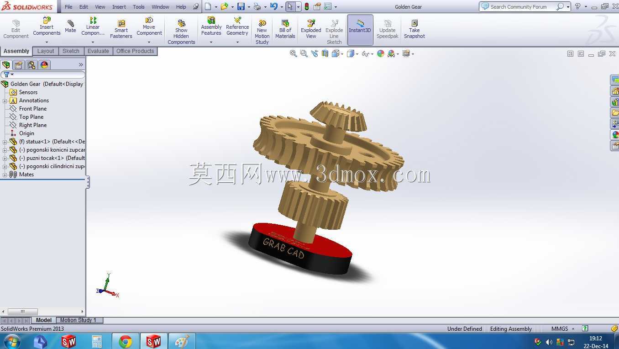Click Previous View icon

(315, 53)
